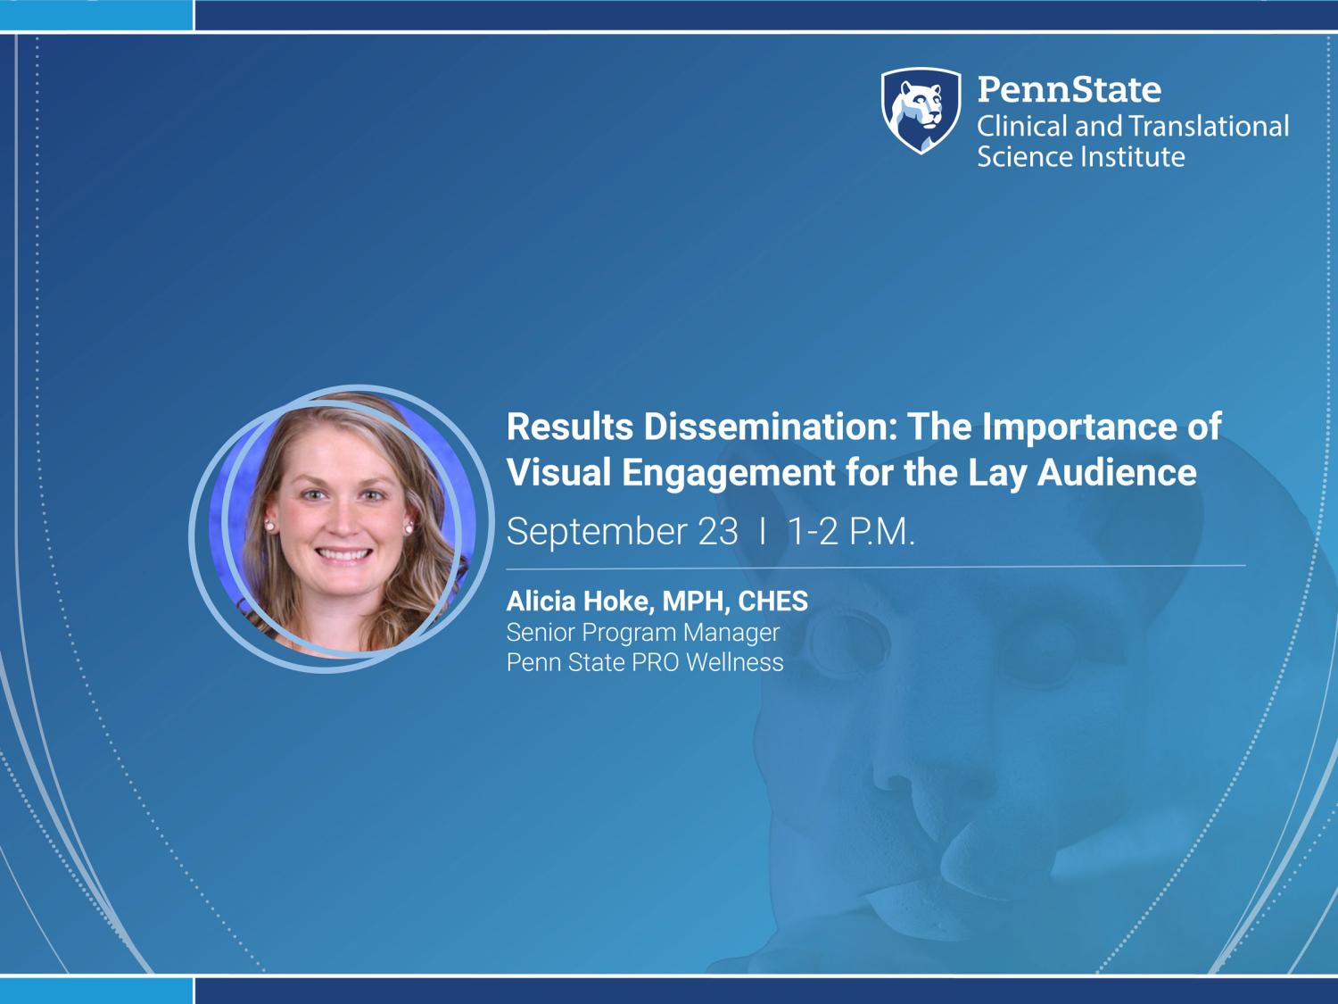Click the vertical separator between date and time
Image resolution: width=1338 pixels, height=1004 pixels.
[763, 532]
